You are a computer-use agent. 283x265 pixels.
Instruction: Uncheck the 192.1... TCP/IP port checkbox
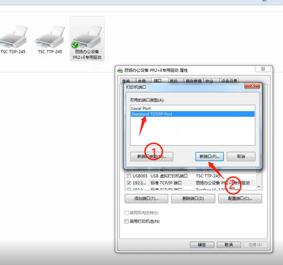[x=129, y=183]
